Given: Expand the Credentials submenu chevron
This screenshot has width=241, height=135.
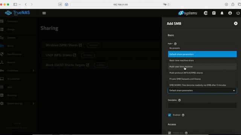Looking at the screenshot, I should [34, 70].
